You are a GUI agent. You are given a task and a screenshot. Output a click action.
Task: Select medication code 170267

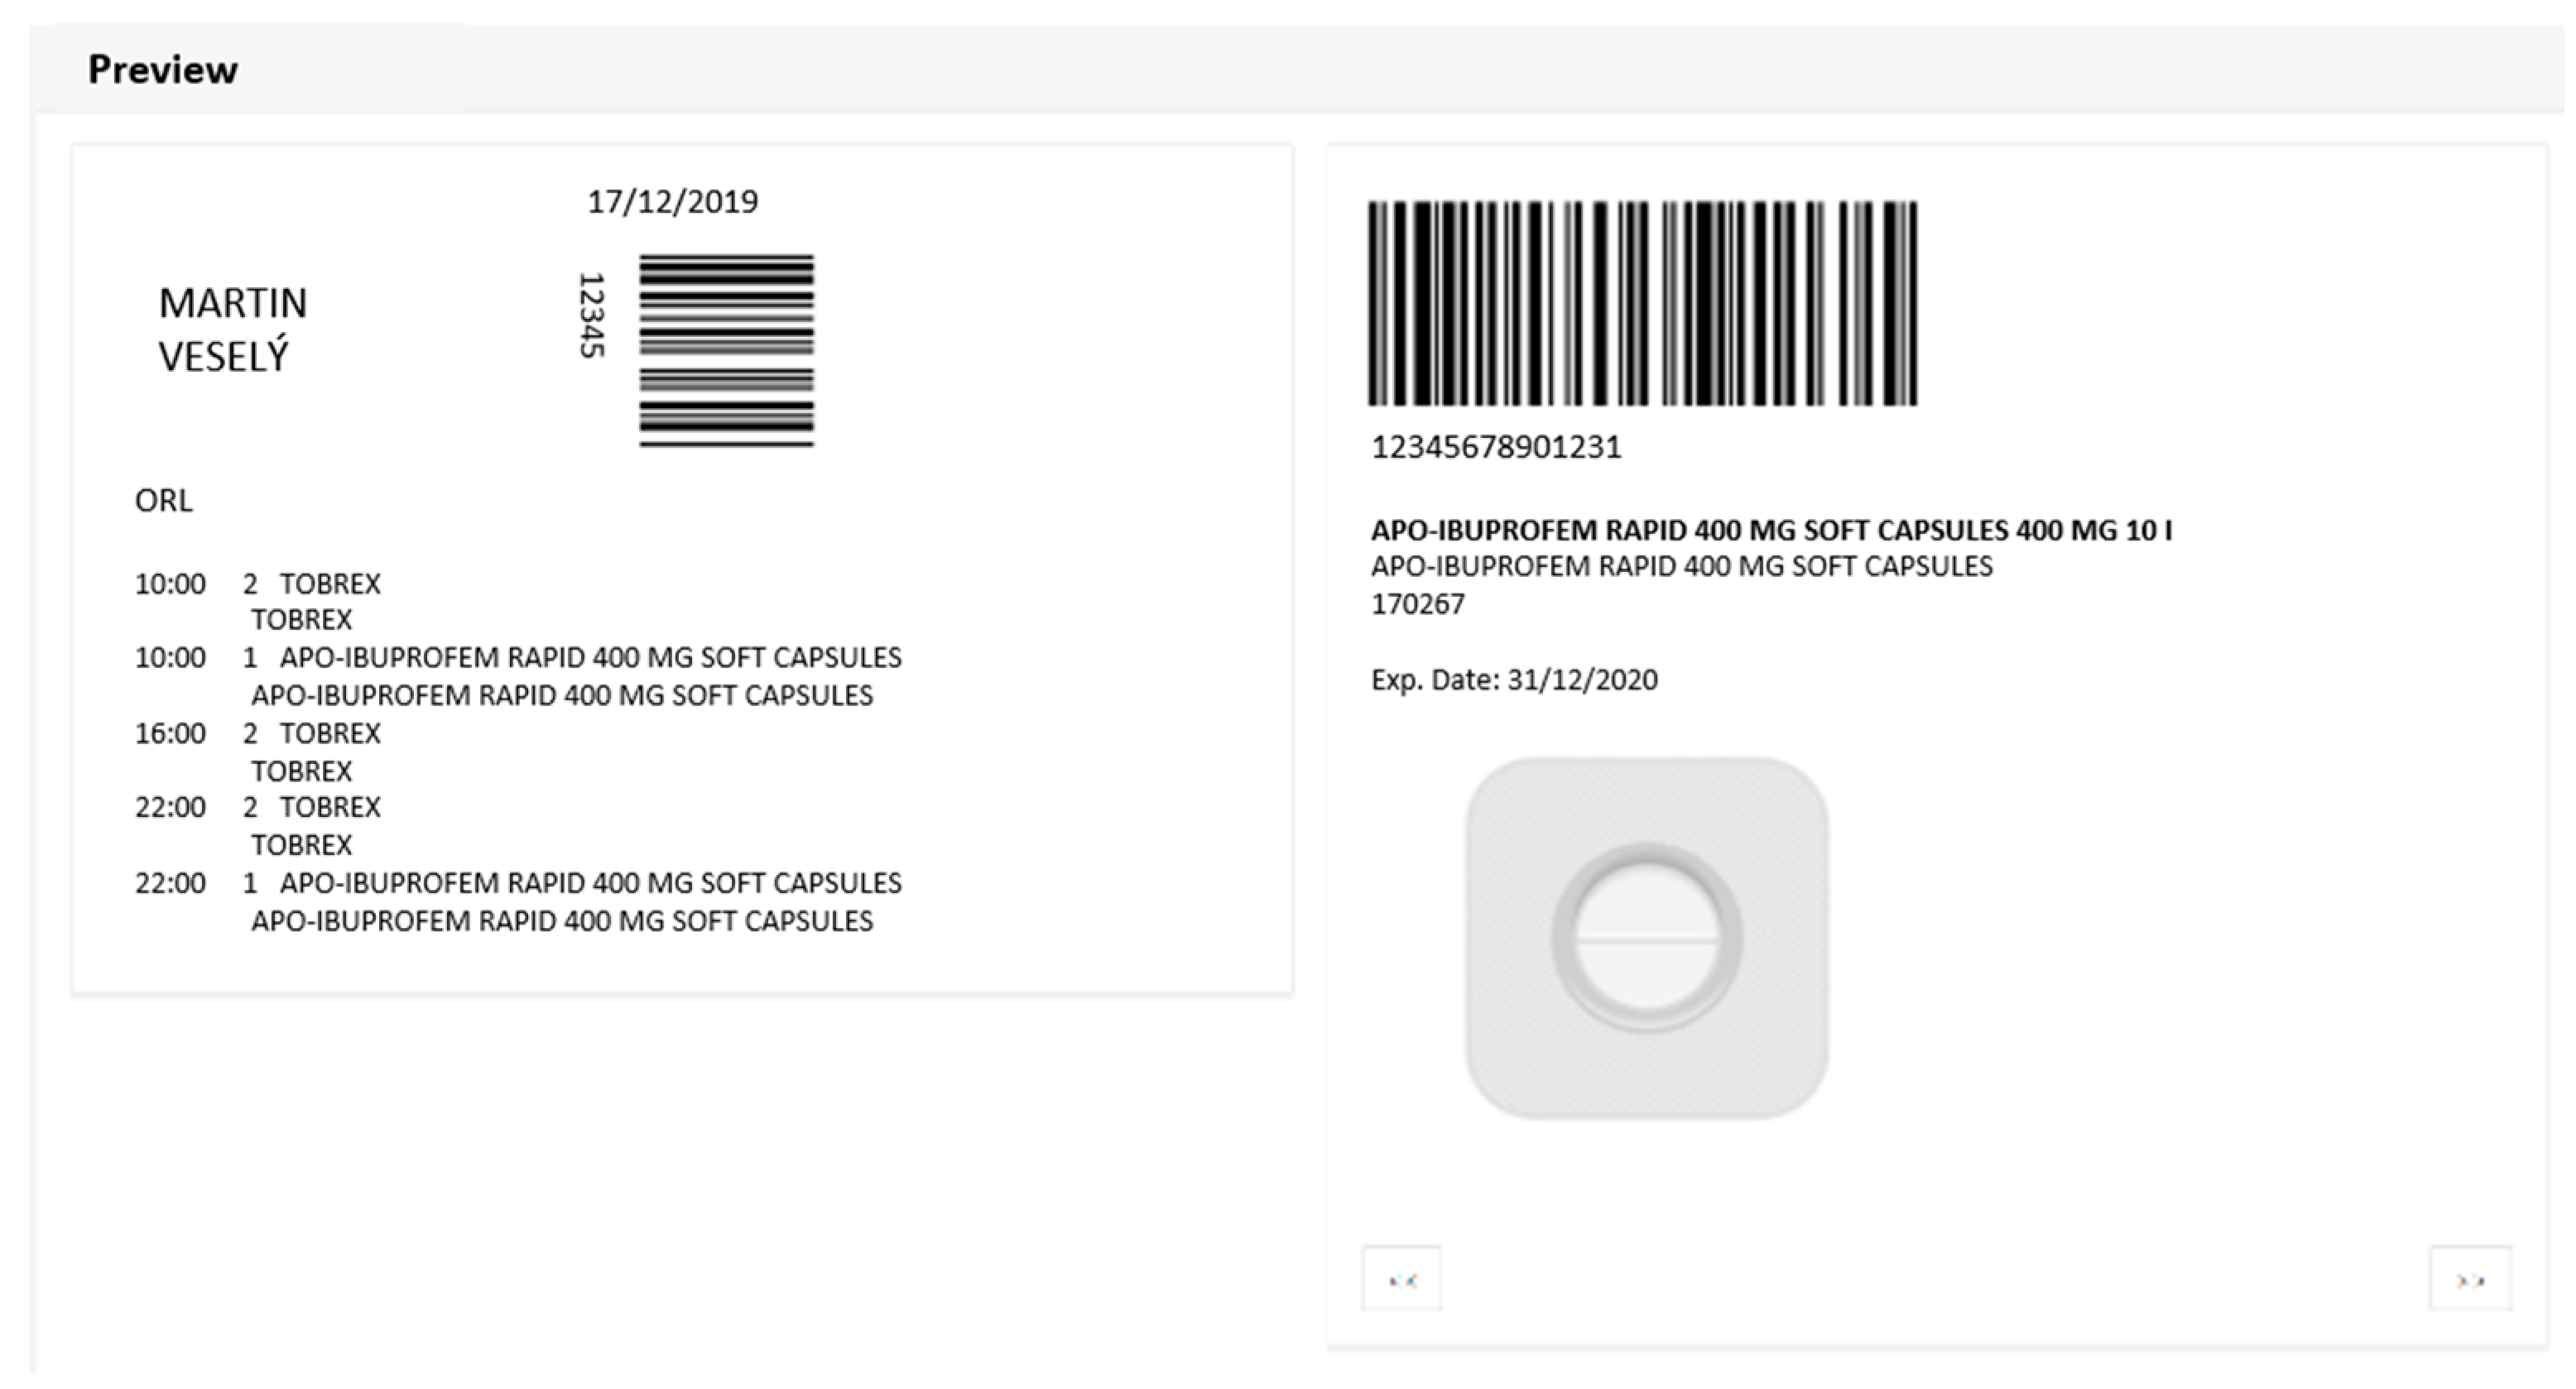(x=1417, y=604)
